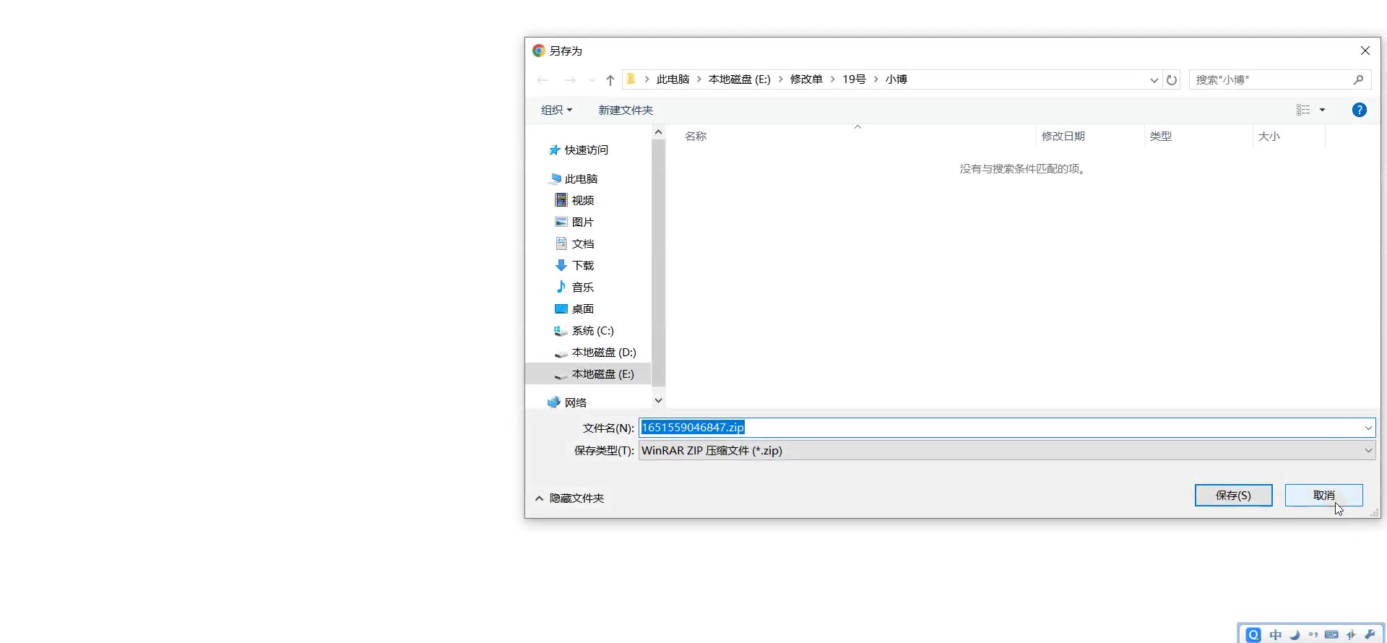Collapse folders with 隐藏文件夹
The width and height of the screenshot is (1387, 643).
tap(569, 498)
